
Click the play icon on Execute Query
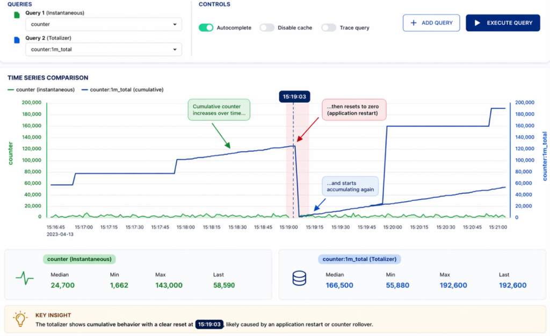pyautogui.click(x=476, y=23)
